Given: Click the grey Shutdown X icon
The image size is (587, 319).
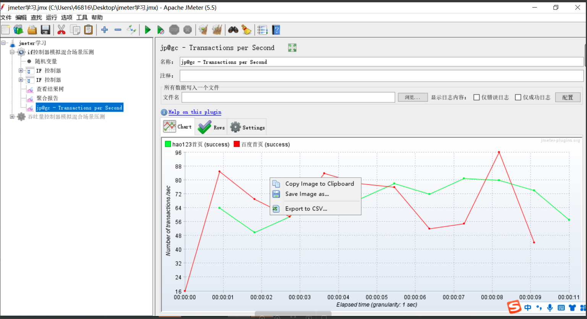Looking at the screenshot, I should click(188, 30).
